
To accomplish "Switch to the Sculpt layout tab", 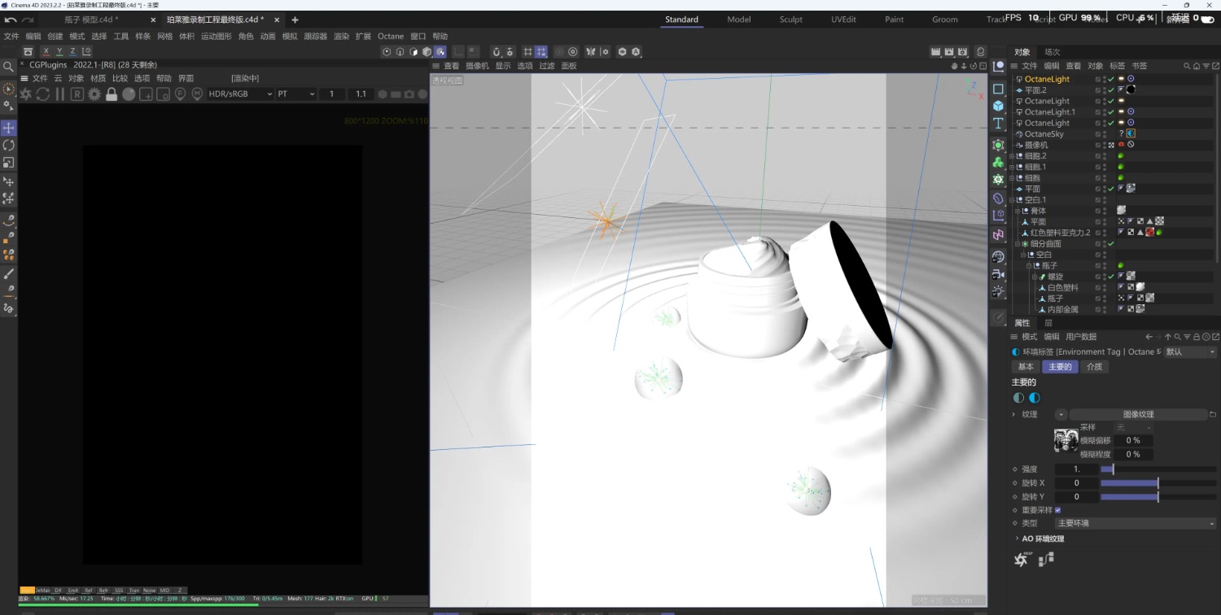I will 790,20.
